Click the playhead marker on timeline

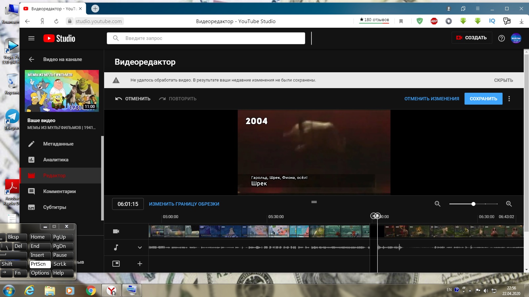click(377, 216)
